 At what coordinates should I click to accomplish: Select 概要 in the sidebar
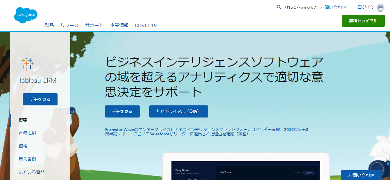pos(23,120)
